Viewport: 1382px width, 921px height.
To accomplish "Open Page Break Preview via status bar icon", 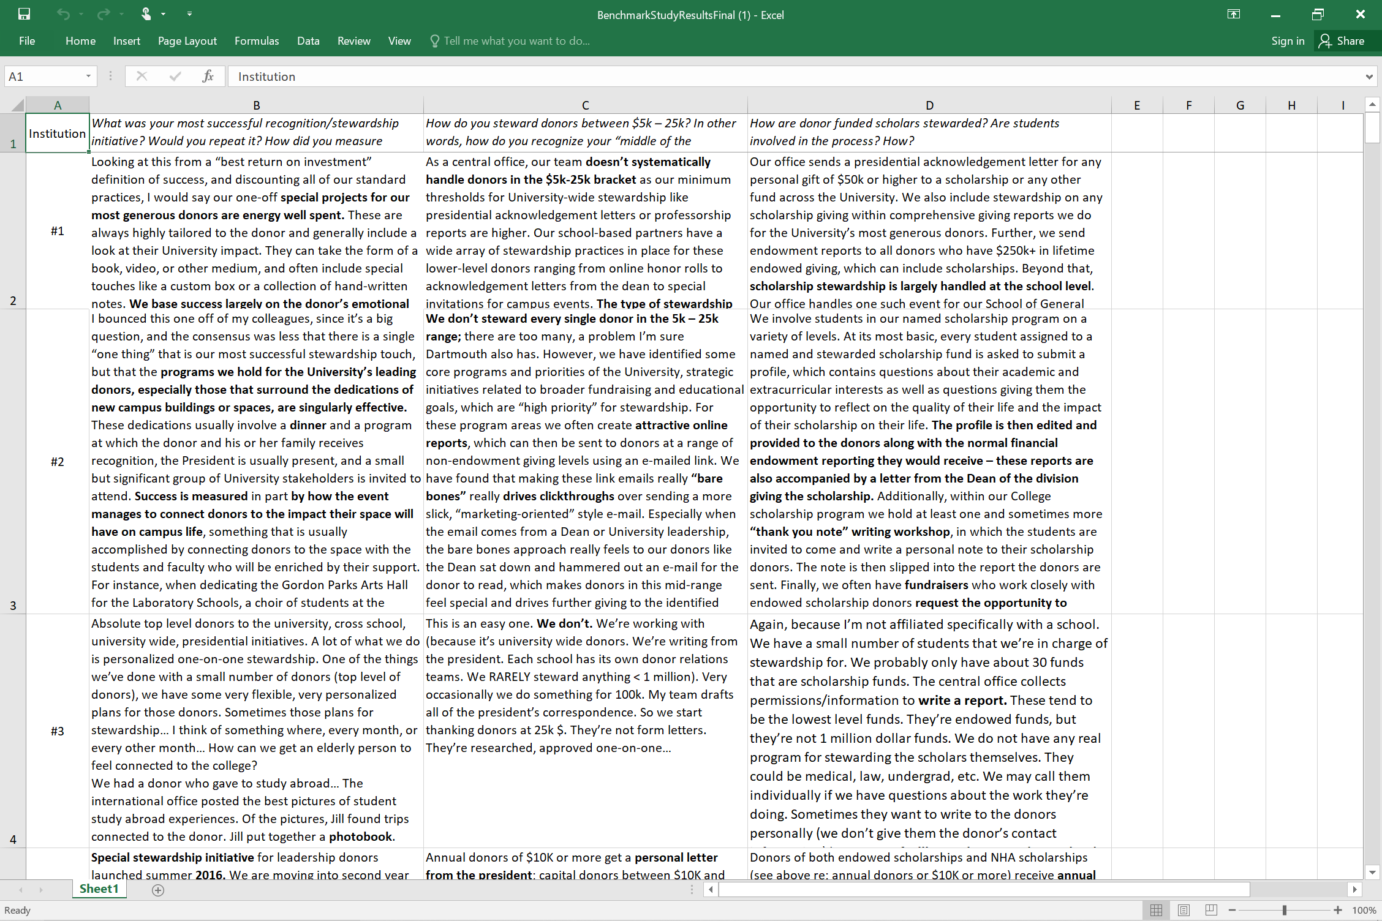I will click(1211, 910).
